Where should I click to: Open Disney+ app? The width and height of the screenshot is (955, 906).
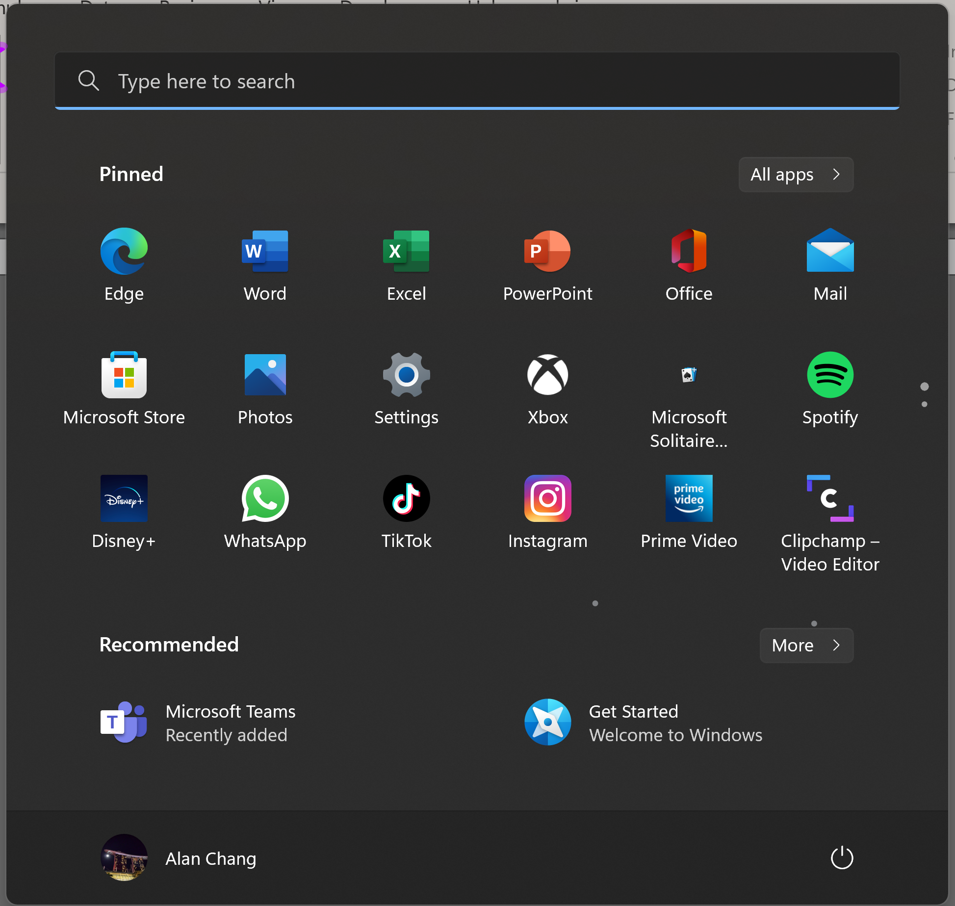coord(124,498)
